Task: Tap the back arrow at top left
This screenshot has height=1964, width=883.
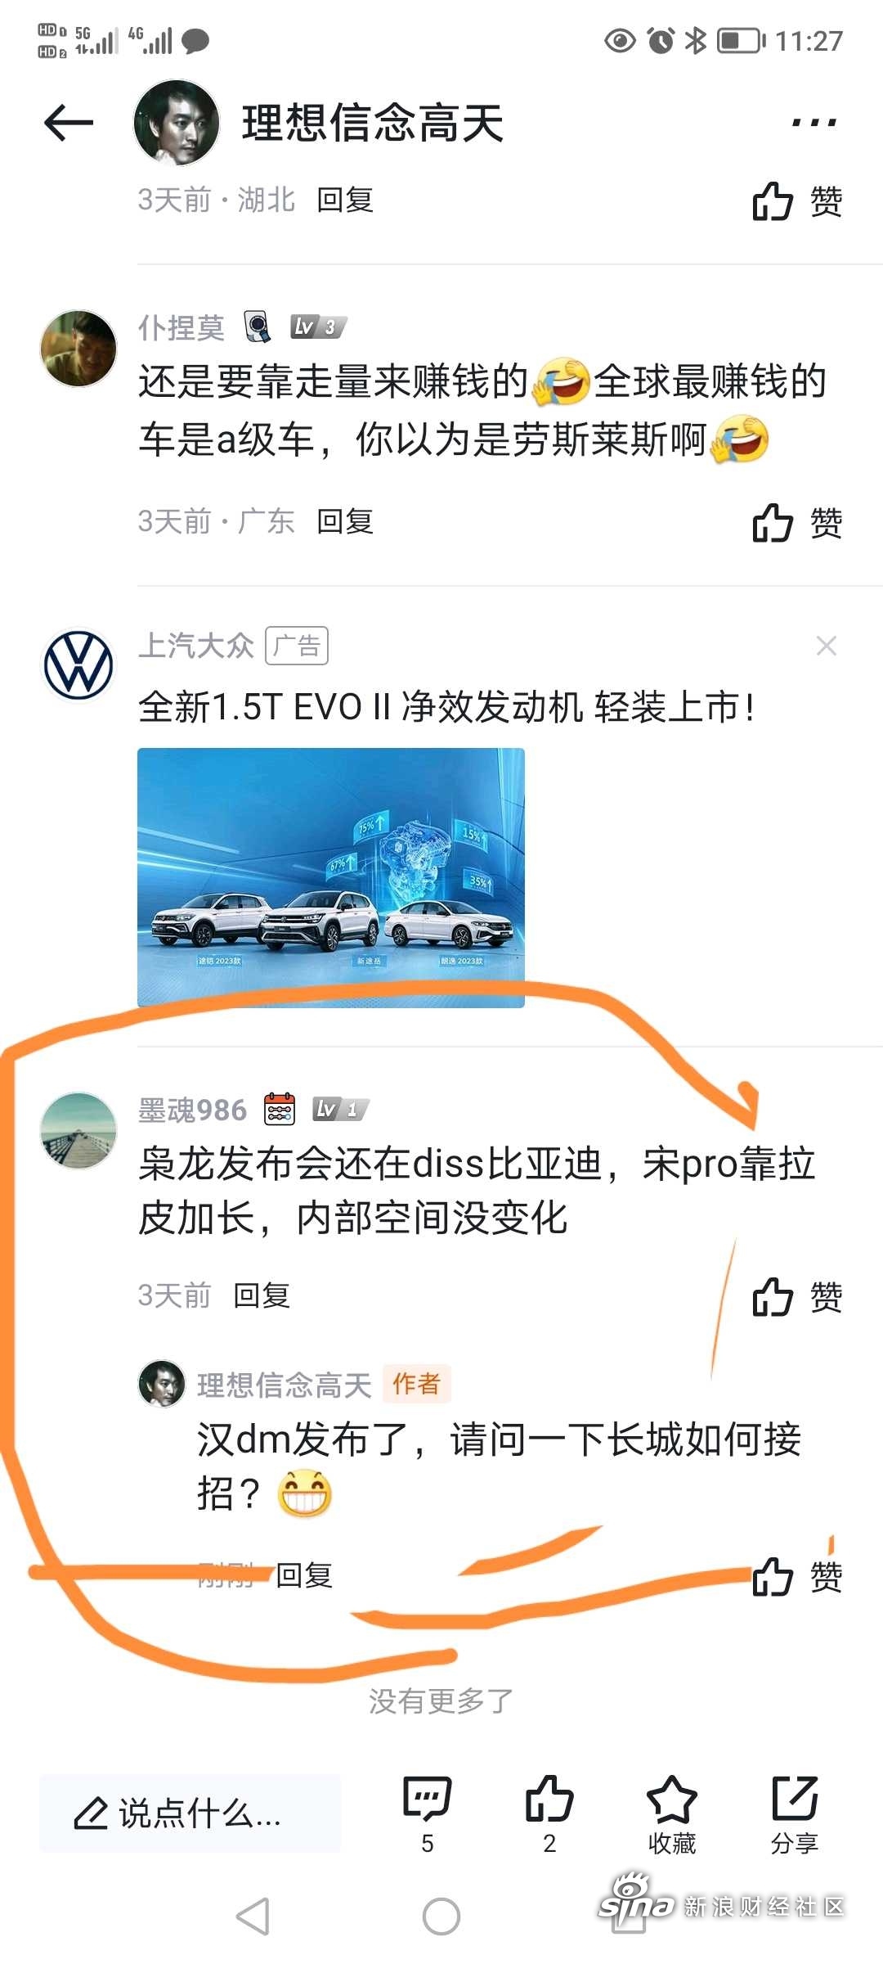Action: 69,123
